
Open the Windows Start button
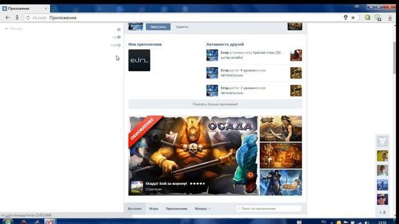7,222
